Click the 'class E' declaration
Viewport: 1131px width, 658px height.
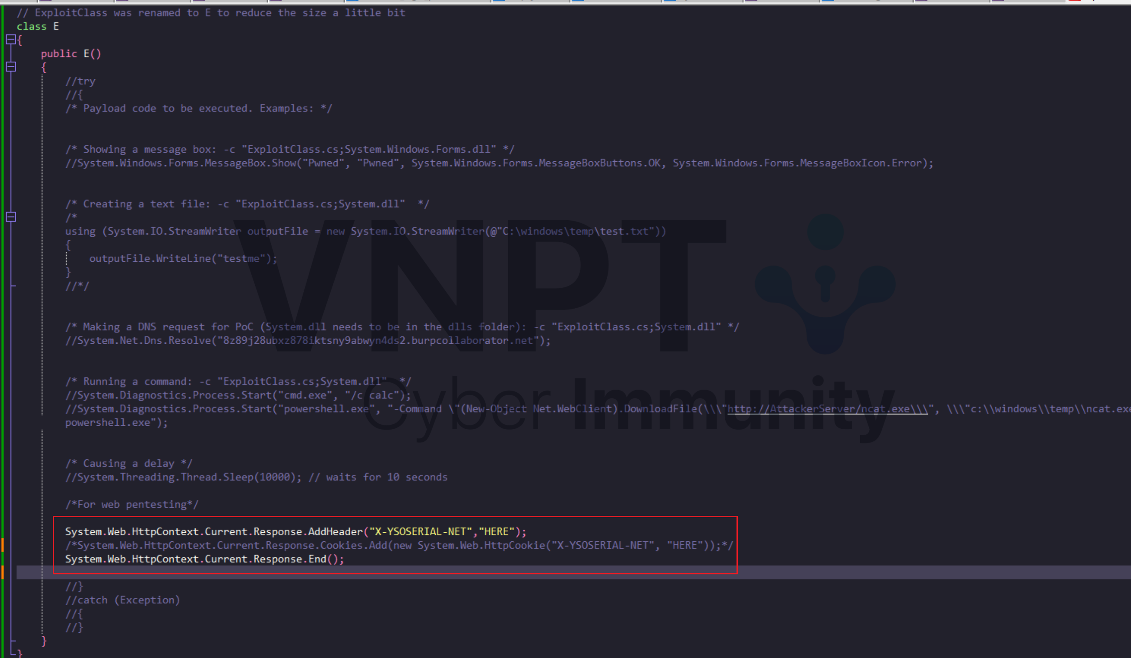[38, 26]
